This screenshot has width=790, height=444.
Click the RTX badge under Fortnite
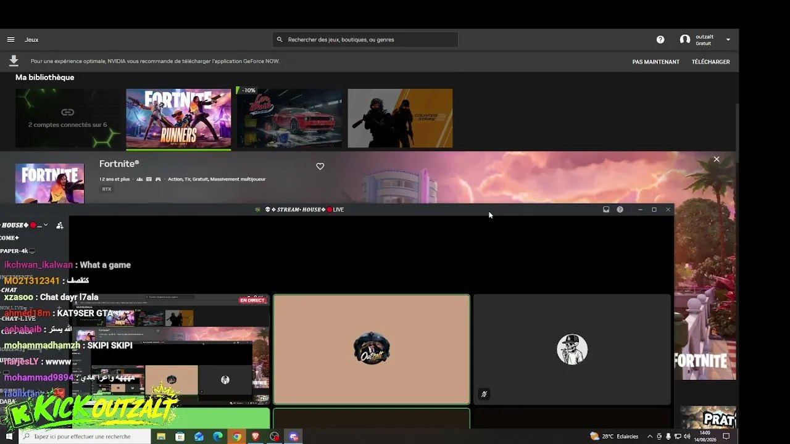107,189
